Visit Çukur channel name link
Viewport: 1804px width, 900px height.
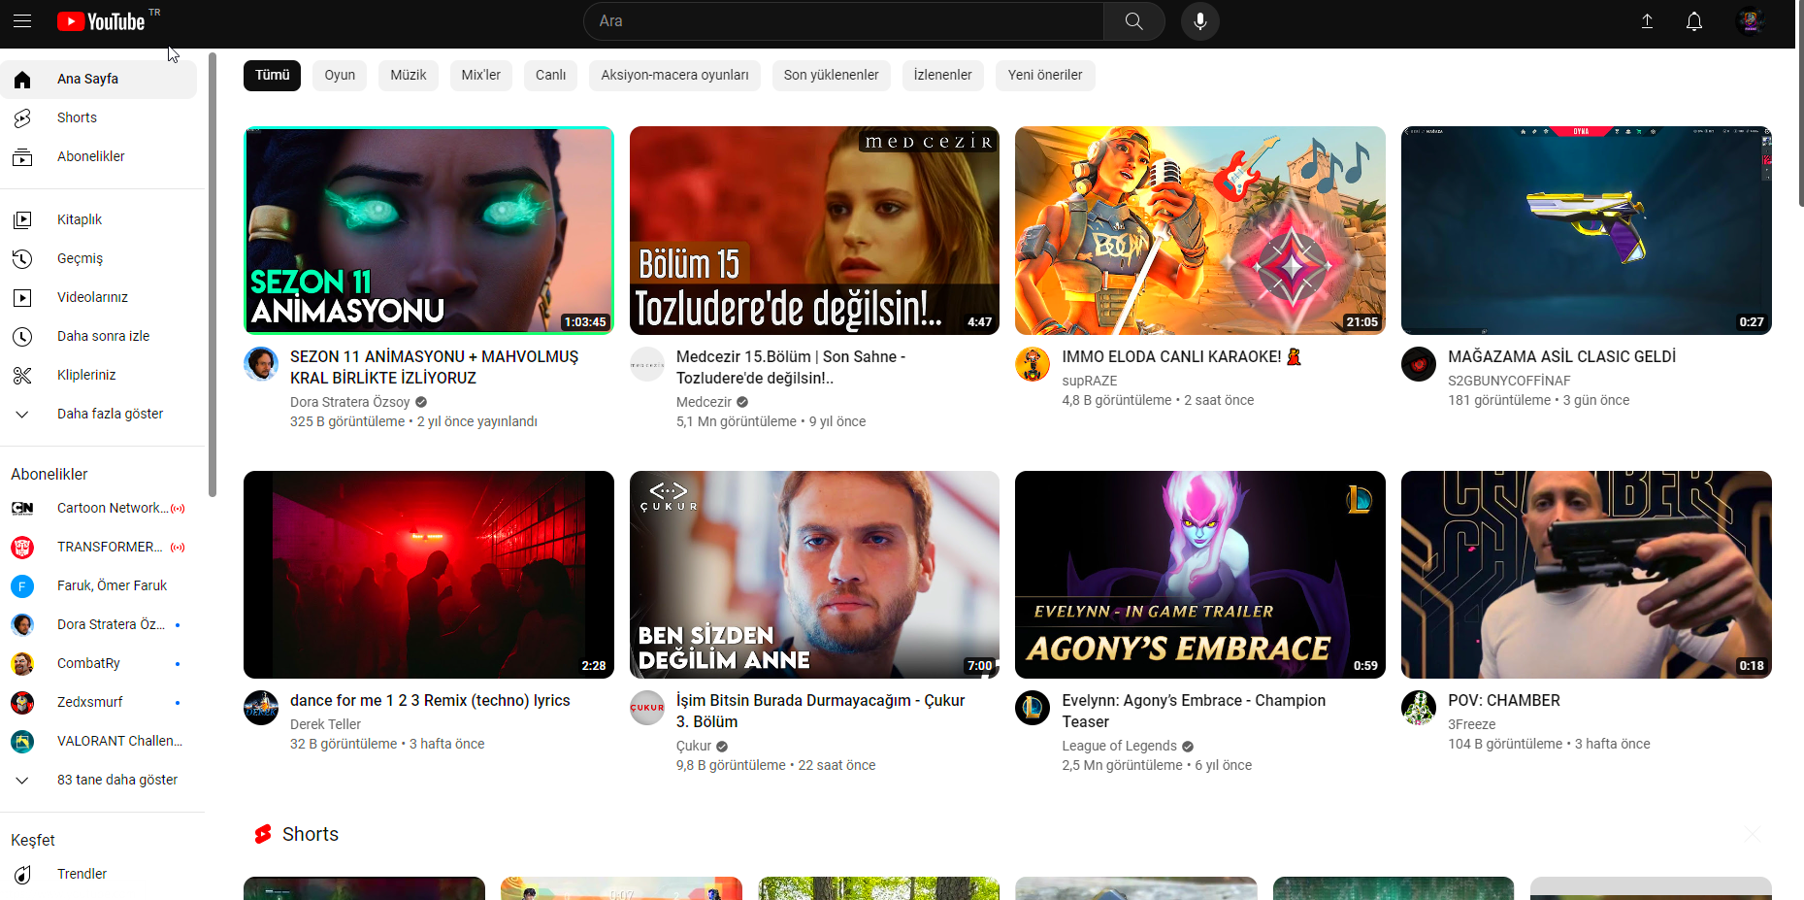click(694, 746)
